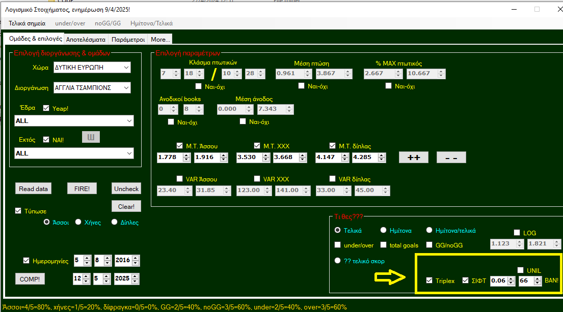Screen dimensions: 563x312
Task: Increase the year 2016 date spinner
Action: pos(135,258)
